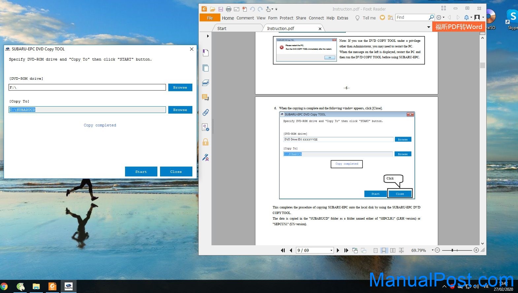
Task: Go to first page button
Action: 283,250
